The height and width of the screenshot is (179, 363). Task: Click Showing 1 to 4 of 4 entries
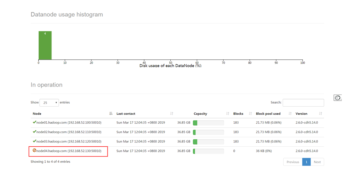pyautogui.click(x=50, y=162)
